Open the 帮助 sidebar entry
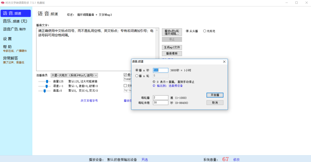This screenshot has width=311, height=162. point(7,47)
